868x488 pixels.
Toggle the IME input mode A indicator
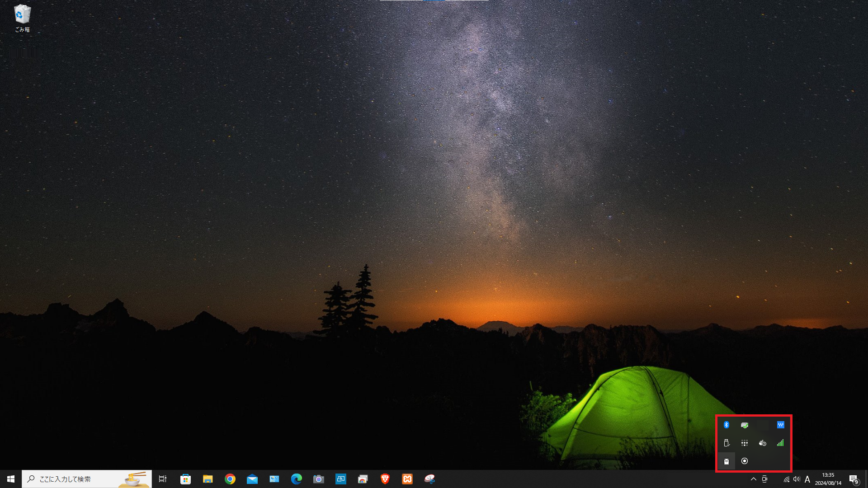click(x=807, y=479)
